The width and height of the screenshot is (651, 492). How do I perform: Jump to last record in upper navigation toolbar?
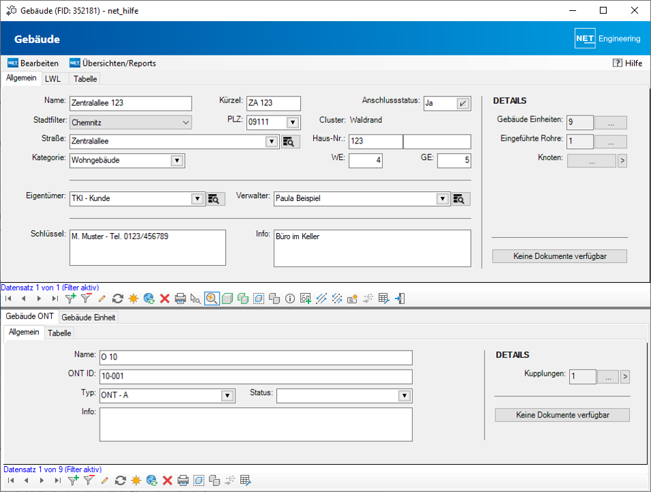[55, 299]
